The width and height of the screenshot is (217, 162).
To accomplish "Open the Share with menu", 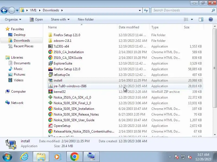I will coord(60,19).
